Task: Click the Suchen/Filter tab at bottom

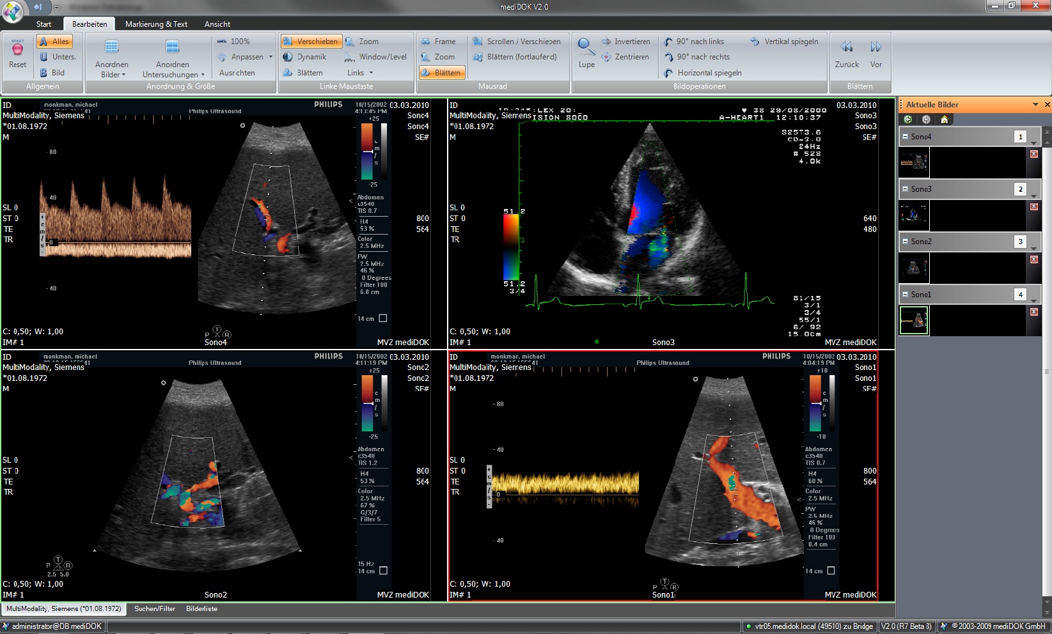Action: (x=155, y=609)
